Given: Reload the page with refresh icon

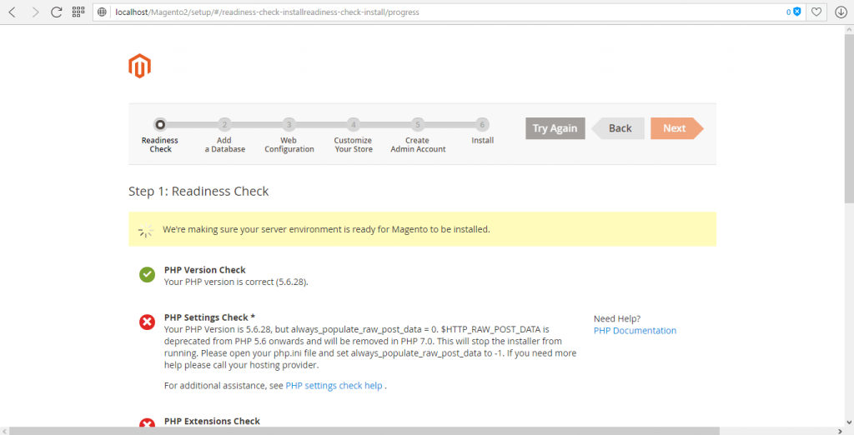Looking at the screenshot, I should pos(56,12).
